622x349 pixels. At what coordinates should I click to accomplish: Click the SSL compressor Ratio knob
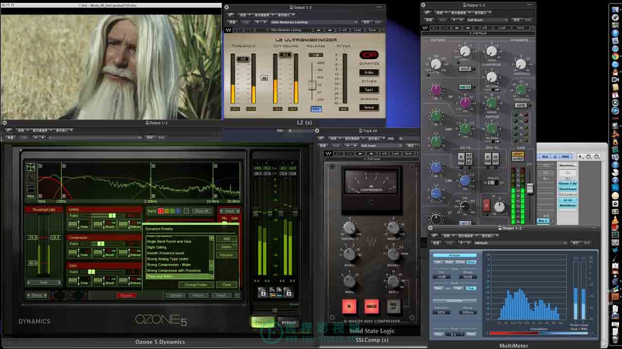tap(349, 280)
